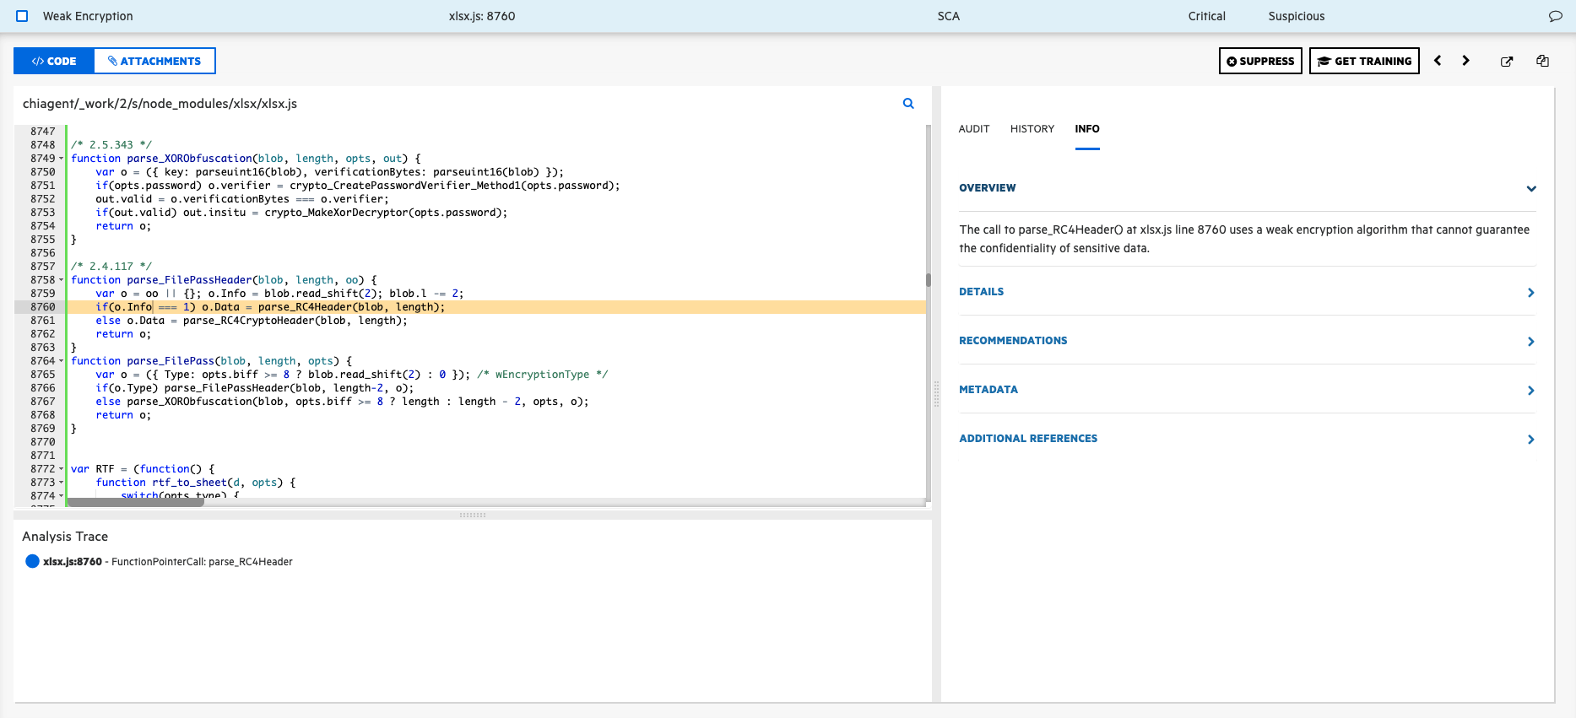Expand the DETAILS section chevron
This screenshot has height=718, width=1576.
pos(1530,292)
